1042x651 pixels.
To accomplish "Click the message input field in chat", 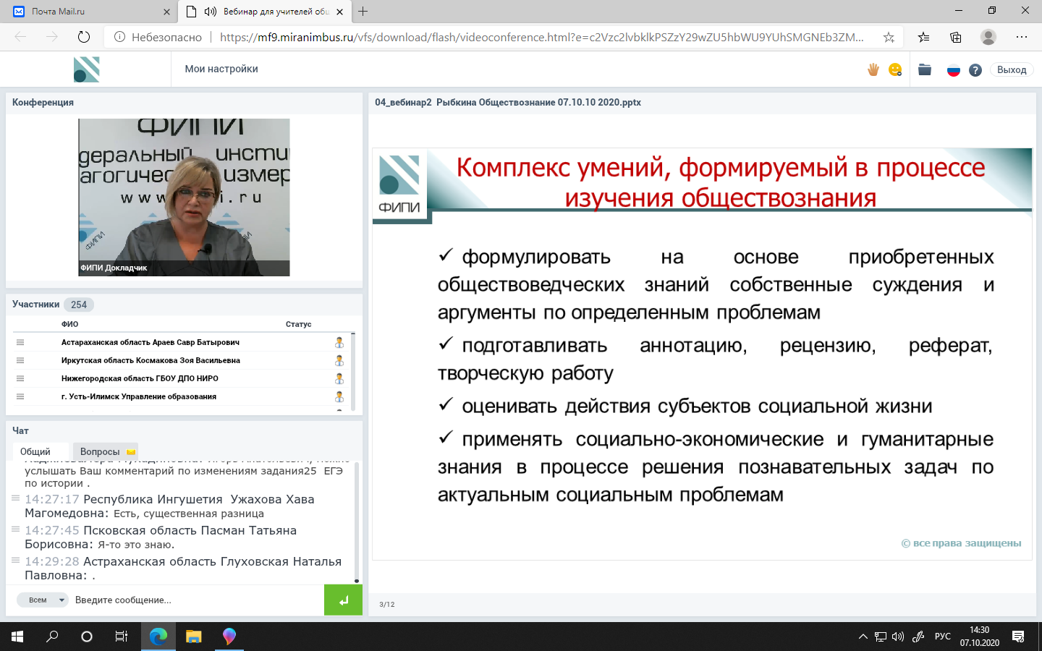I will pyautogui.click(x=195, y=600).
